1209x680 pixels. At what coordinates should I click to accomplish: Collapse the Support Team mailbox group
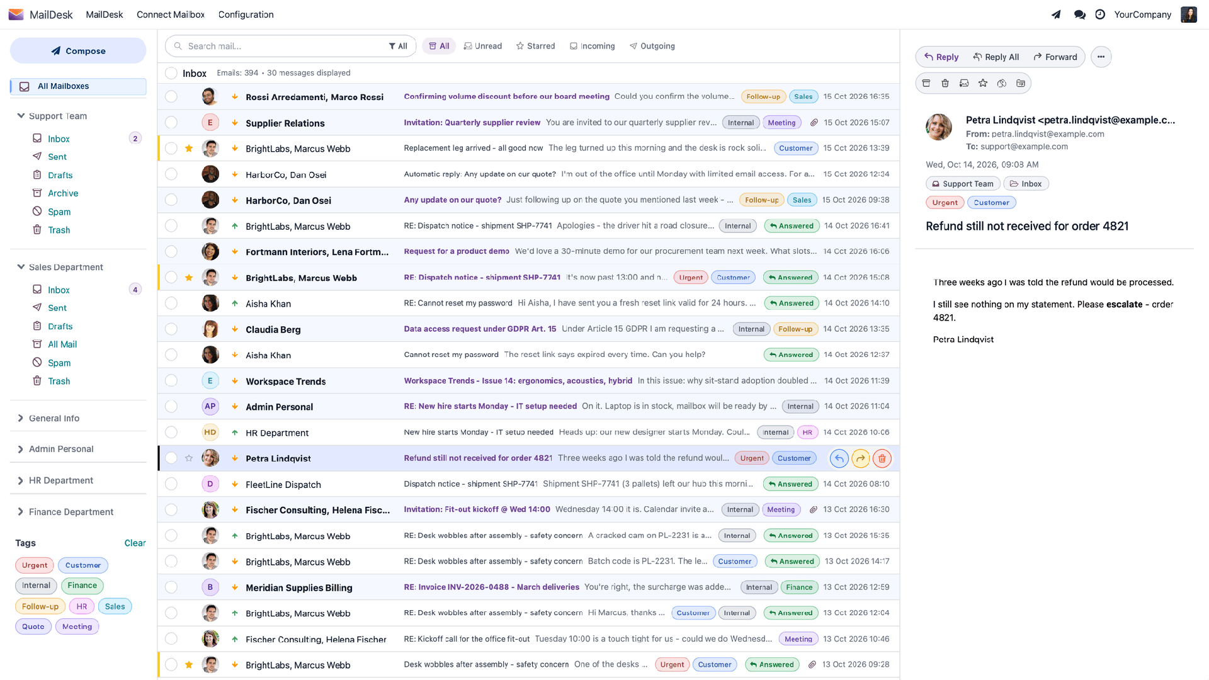pyautogui.click(x=21, y=116)
